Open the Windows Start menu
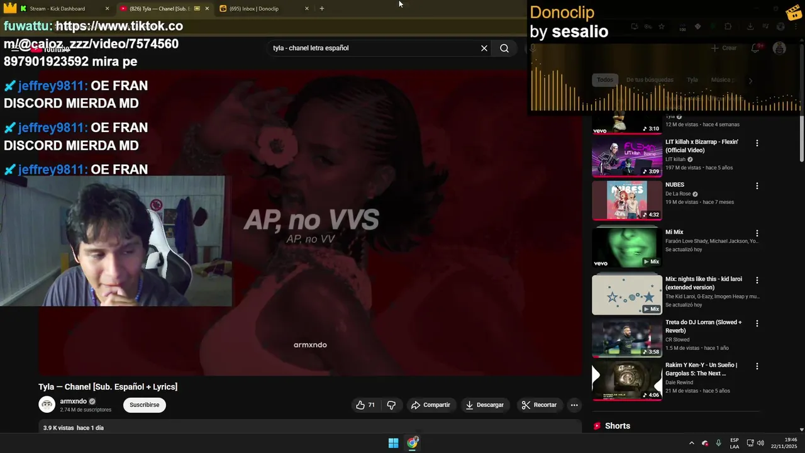The height and width of the screenshot is (453, 805). pyautogui.click(x=393, y=443)
